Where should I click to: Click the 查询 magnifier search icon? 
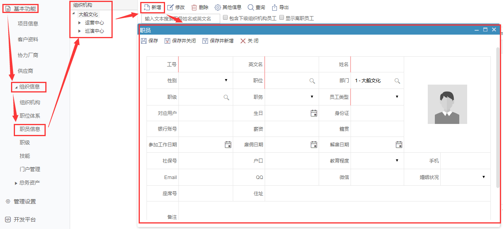tap(251, 7)
